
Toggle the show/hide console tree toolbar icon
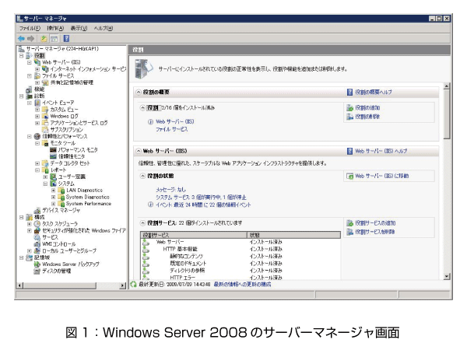[54, 39]
